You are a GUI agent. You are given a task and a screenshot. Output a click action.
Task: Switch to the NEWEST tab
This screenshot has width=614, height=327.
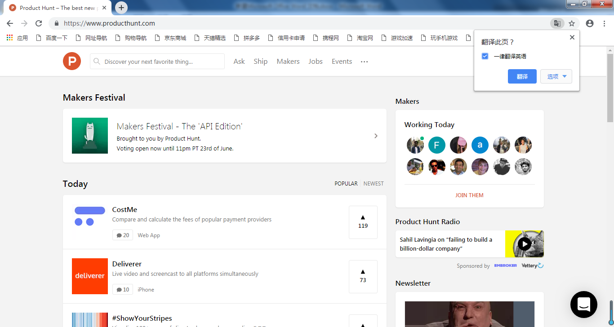tap(374, 184)
